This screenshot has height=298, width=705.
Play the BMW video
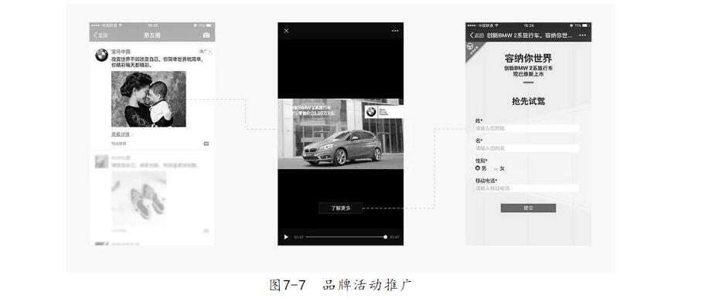(x=285, y=236)
